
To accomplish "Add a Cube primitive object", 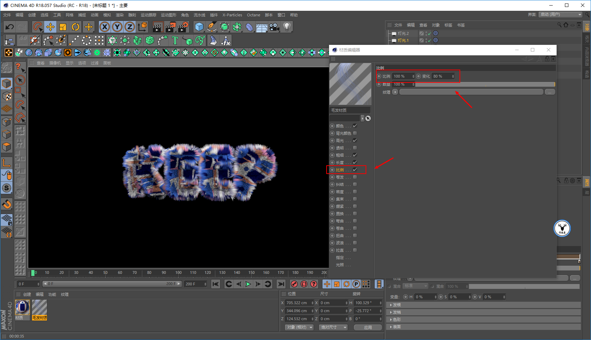I will point(199,27).
